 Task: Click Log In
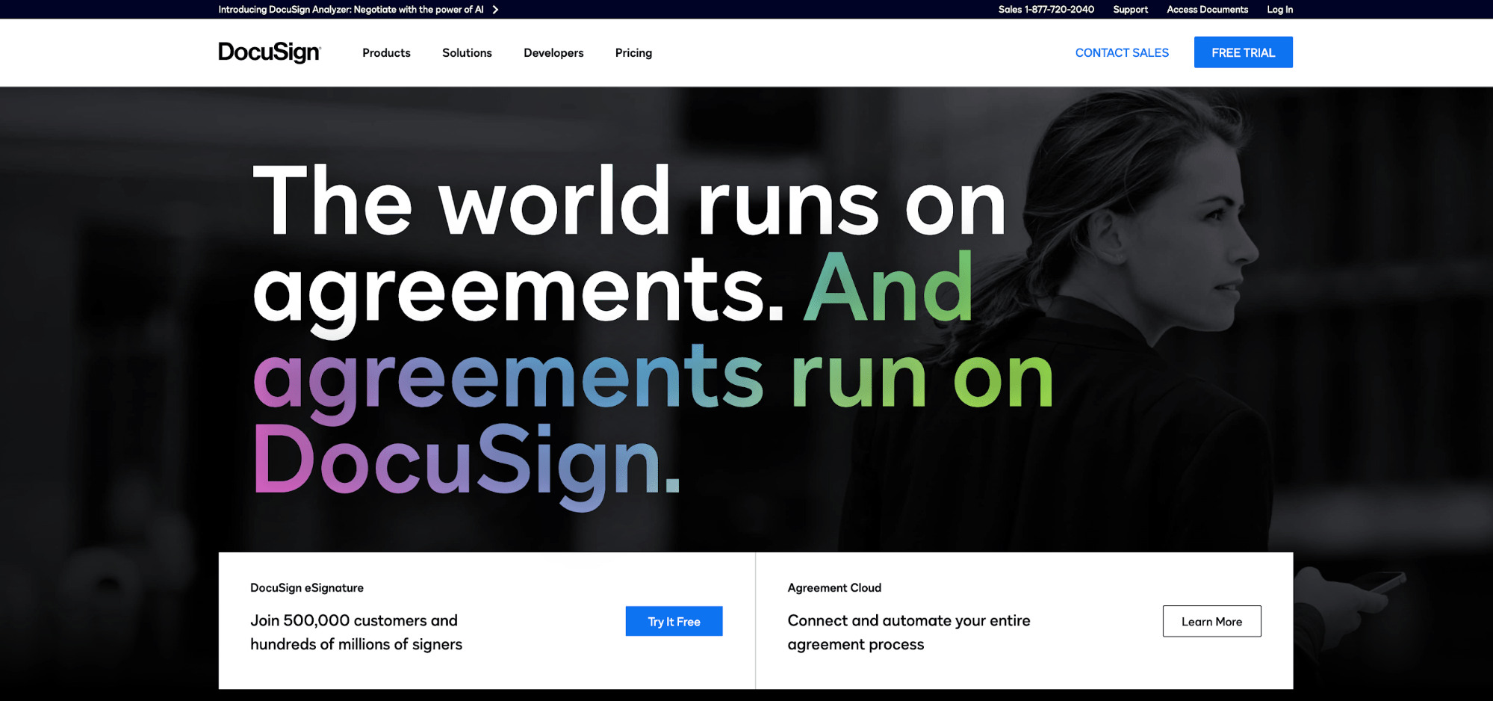point(1279,10)
